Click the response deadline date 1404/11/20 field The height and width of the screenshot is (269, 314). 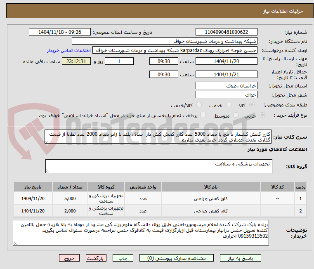[226, 61]
